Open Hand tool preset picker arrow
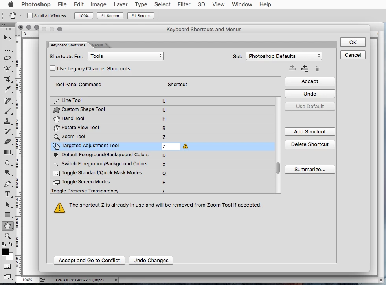 (x=20, y=15)
